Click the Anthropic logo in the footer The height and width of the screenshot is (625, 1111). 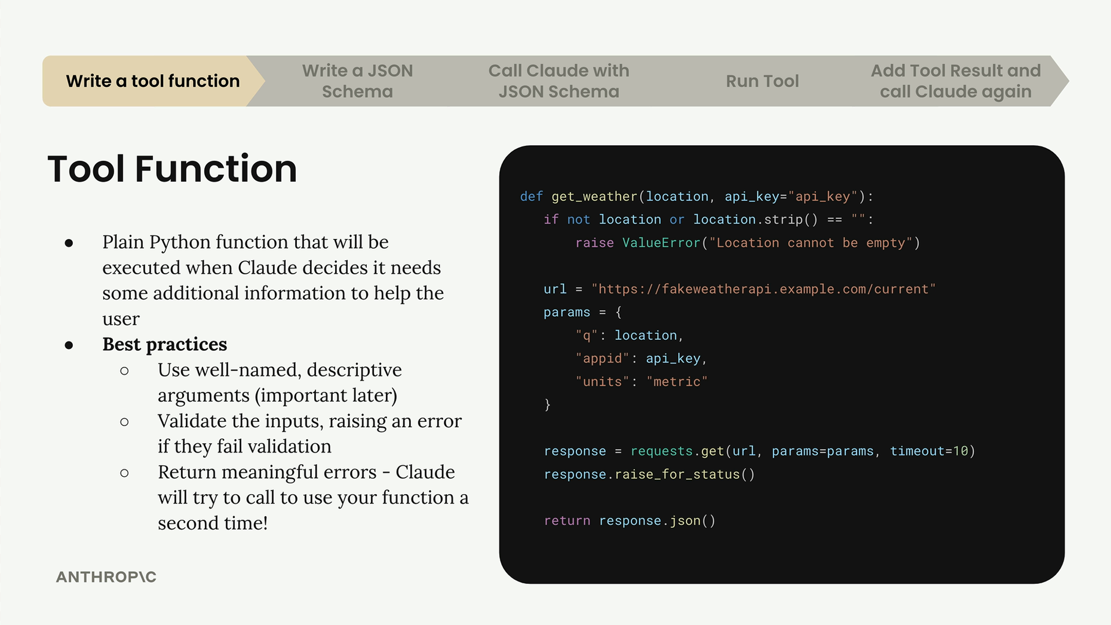(106, 577)
